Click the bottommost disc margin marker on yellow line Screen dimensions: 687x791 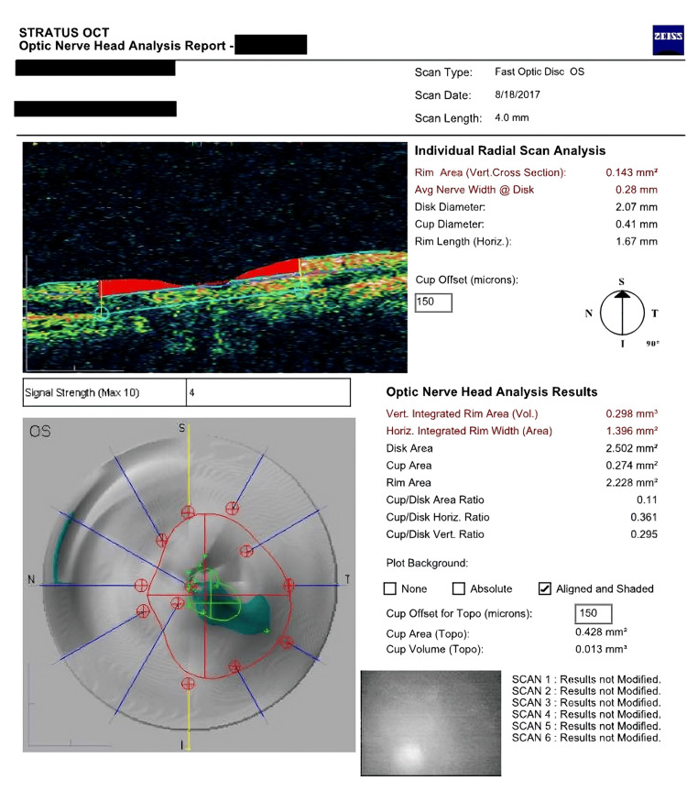click(x=188, y=684)
